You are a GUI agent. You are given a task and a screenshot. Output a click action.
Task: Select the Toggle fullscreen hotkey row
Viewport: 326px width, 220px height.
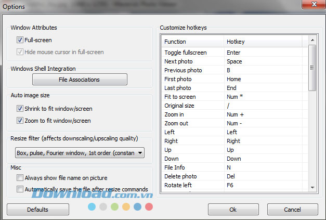pos(234,53)
